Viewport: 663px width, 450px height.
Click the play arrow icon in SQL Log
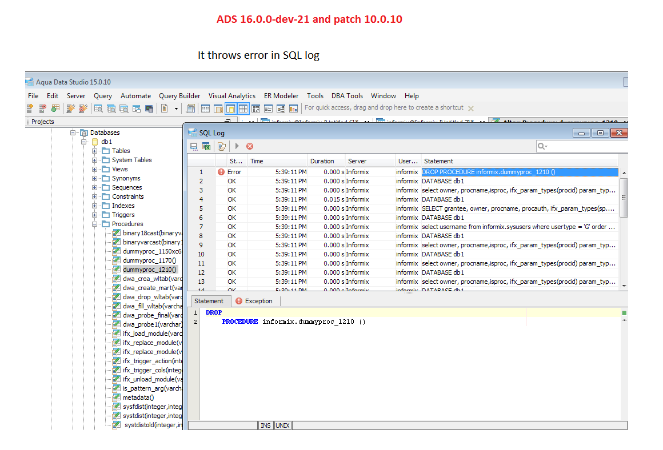click(237, 146)
